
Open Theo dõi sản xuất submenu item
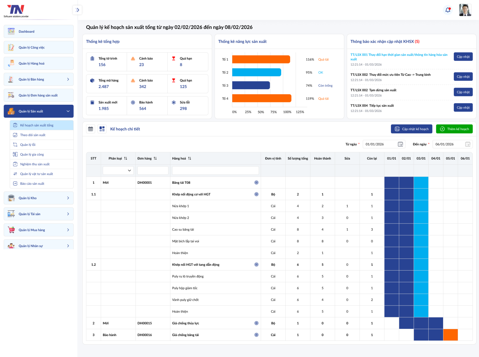[33, 135]
